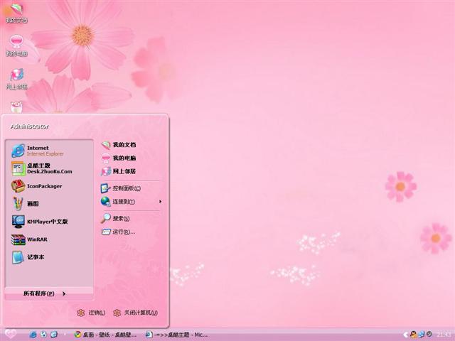Launch IconPackager from the Start menu
The height and width of the screenshot is (341, 455).
(44, 186)
